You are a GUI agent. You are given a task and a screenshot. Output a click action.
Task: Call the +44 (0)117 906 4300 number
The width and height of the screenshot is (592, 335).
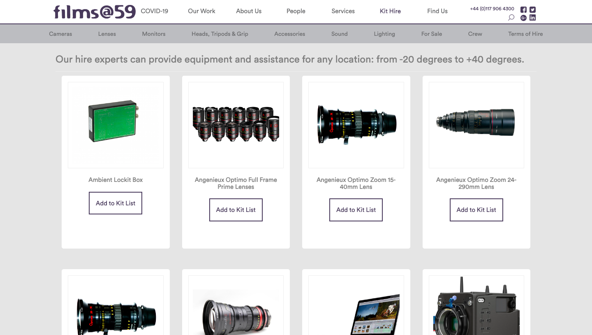click(492, 9)
